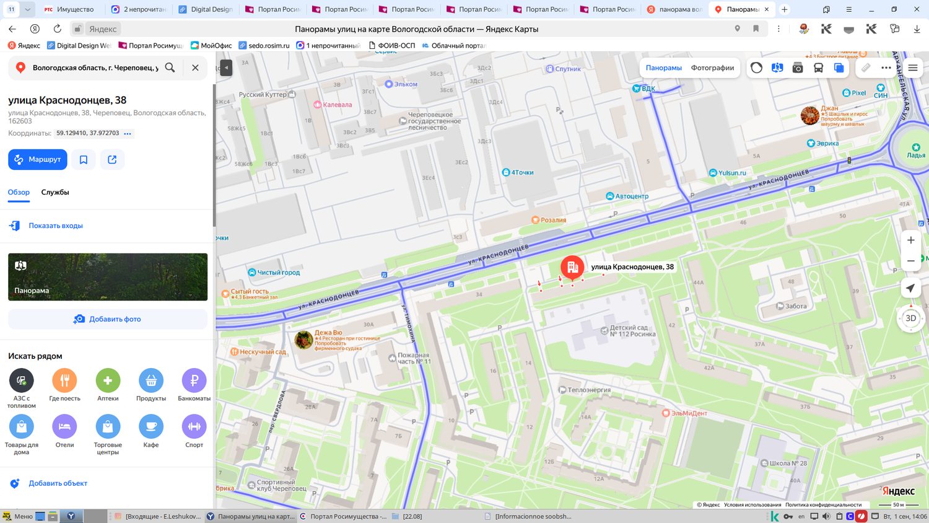Image resolution: width=929 pixels, height=523 pixels.
Task: Expand coordinates options via three dots
Action: (x=128, y=133)
